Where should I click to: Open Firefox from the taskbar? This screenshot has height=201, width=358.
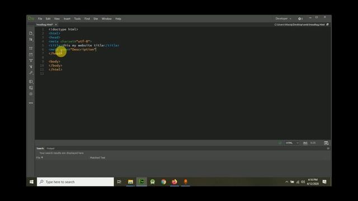click(x=175, y=182)
